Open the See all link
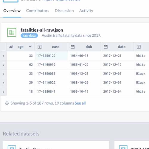This screenshot has width=149, height=149. [80, 103]
